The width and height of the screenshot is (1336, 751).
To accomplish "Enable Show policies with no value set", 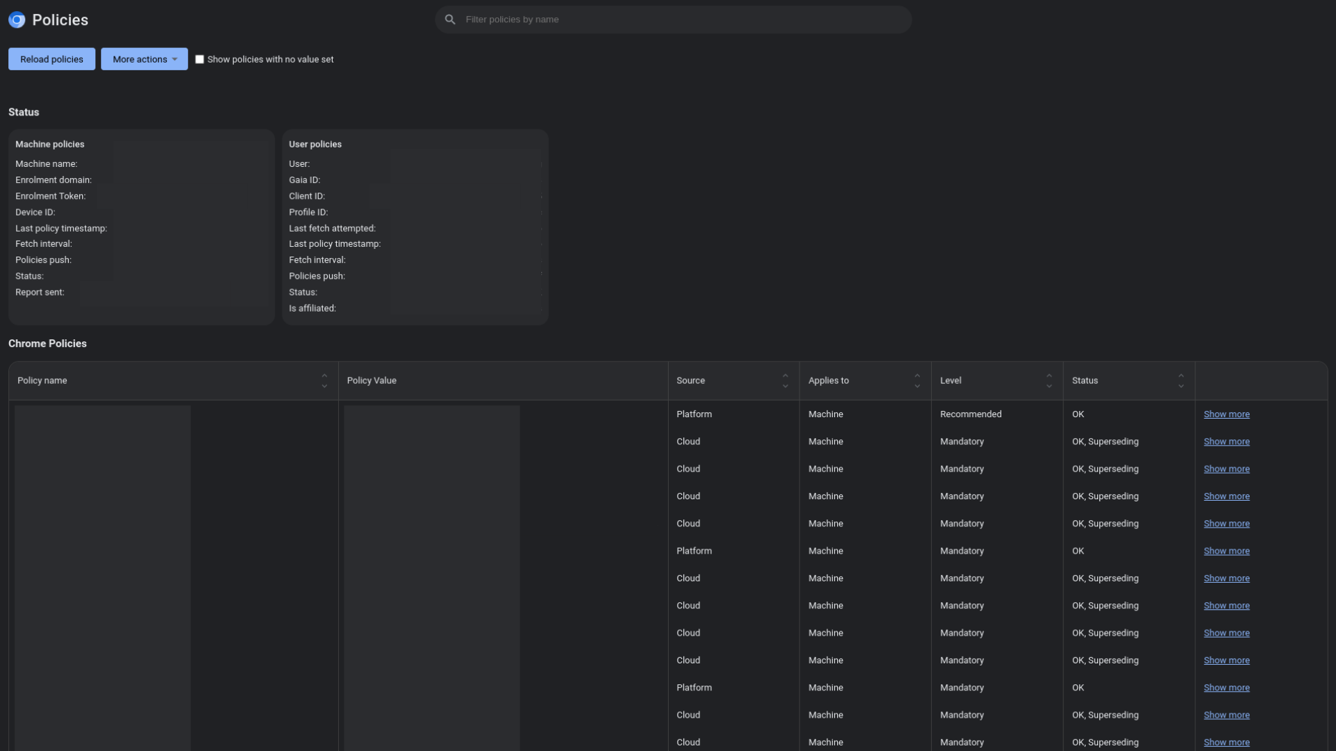I will click(200, 59).
